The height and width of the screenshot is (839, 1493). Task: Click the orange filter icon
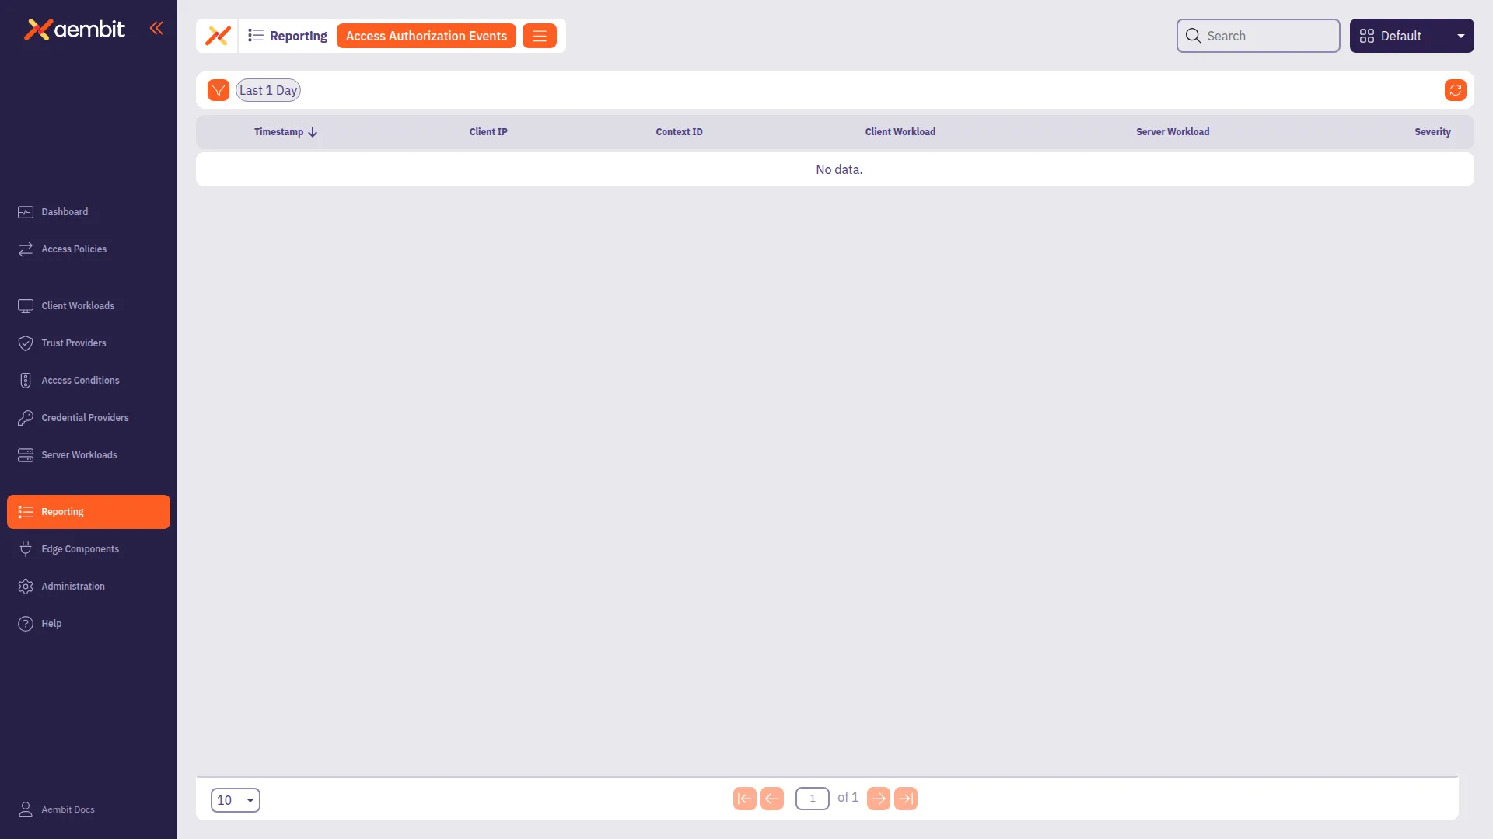[218, 89]
